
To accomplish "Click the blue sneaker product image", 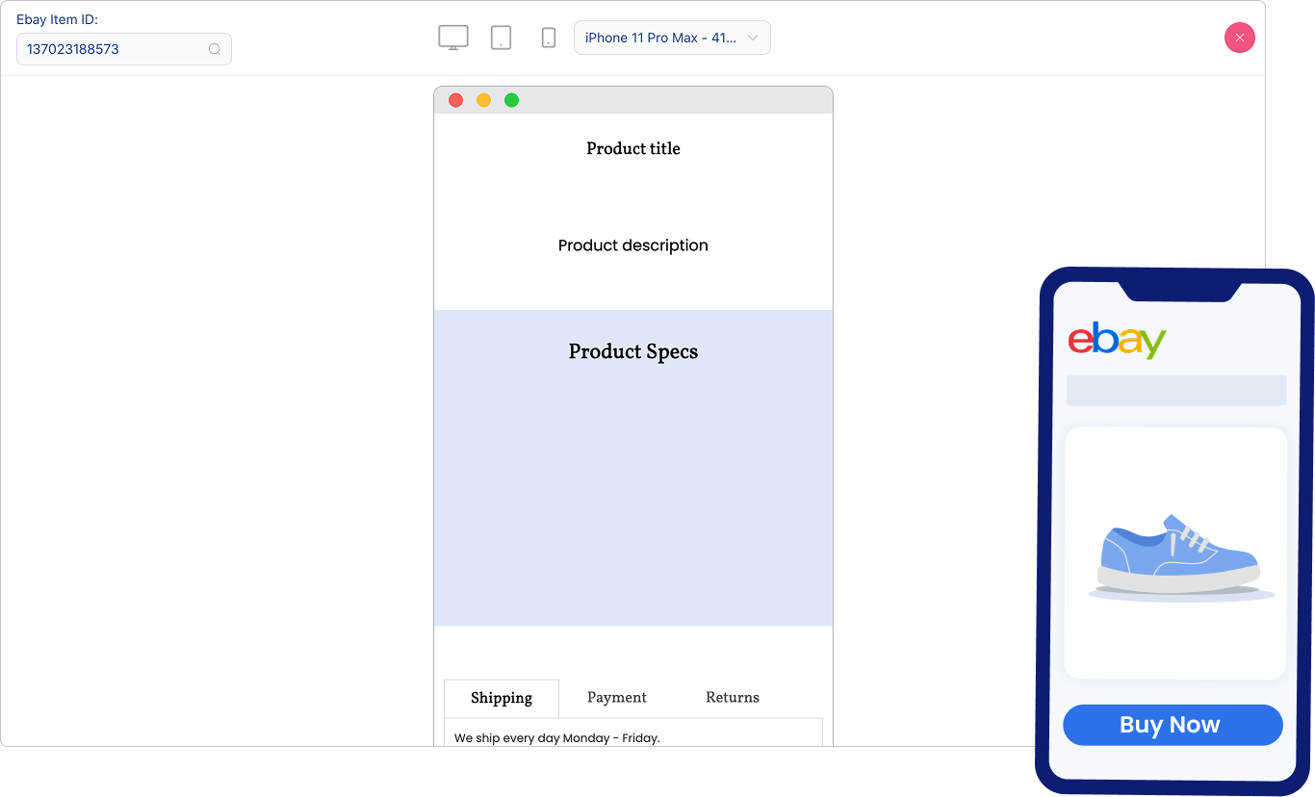I will click(1180, 556).
